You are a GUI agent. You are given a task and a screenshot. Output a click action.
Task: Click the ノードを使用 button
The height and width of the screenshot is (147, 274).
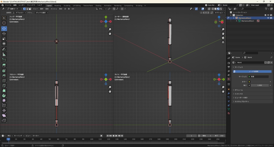[x=252, y=71]
